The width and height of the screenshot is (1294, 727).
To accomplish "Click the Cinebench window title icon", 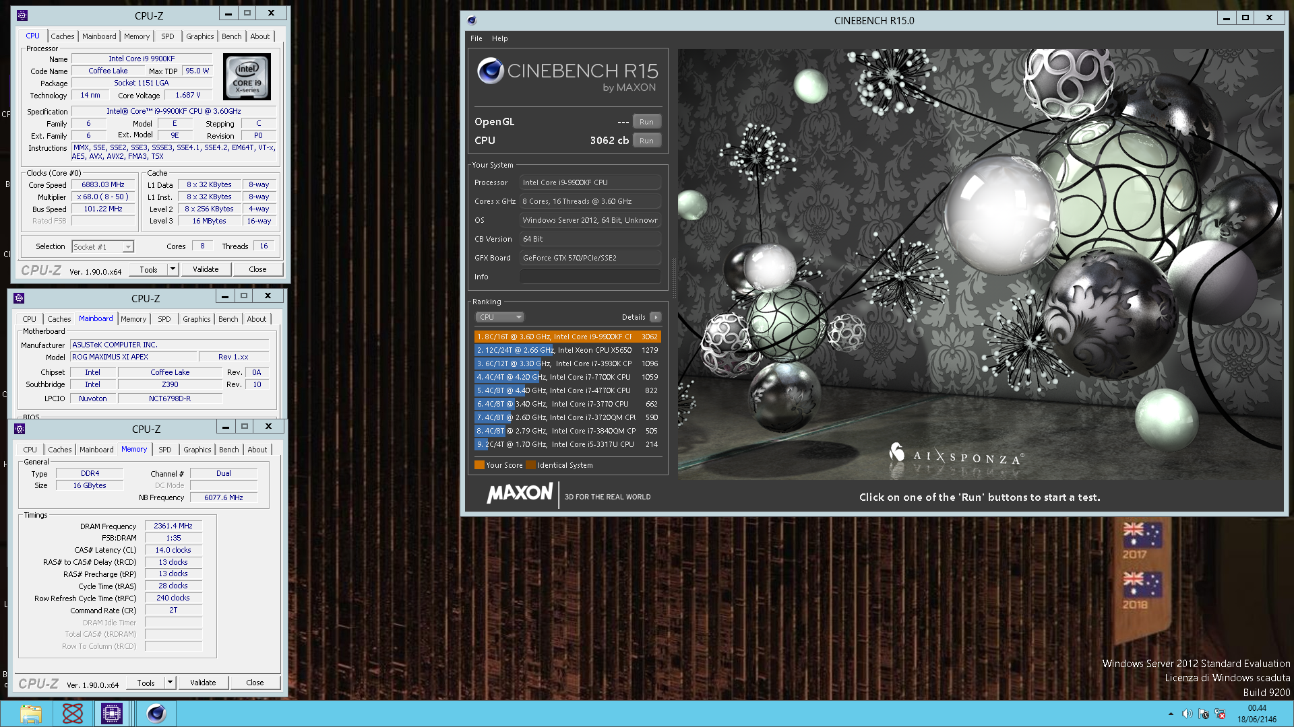I will tap(472, 20).
